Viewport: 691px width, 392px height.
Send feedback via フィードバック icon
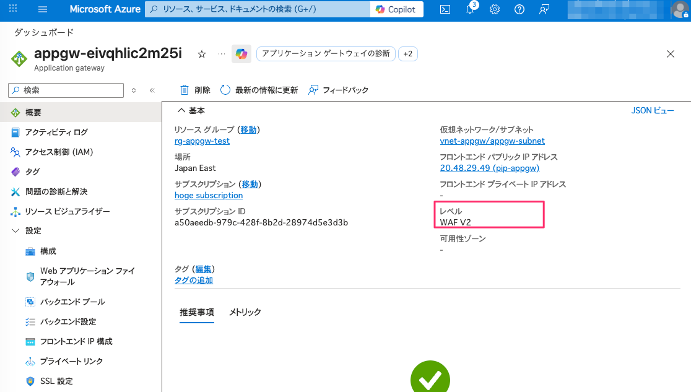(x=339, y=90)
